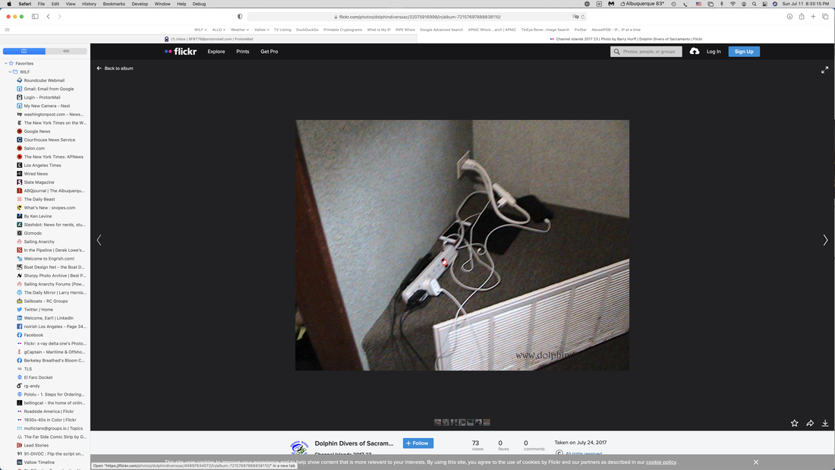Screen dimensions: 835x470
Task: Click the Flickr search input field
Action: click(x=650, y=52)
